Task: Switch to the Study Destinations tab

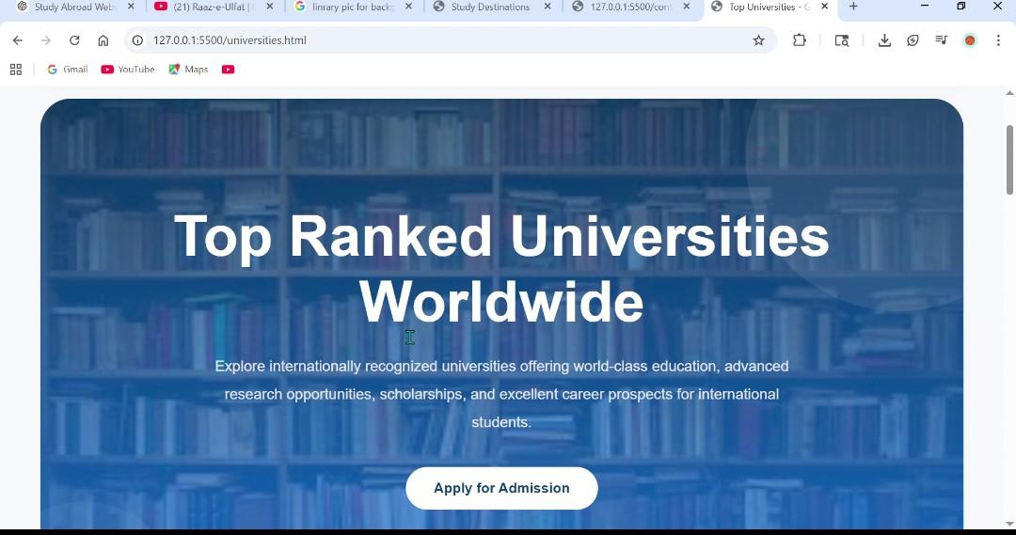Action: tap(490, 8)
